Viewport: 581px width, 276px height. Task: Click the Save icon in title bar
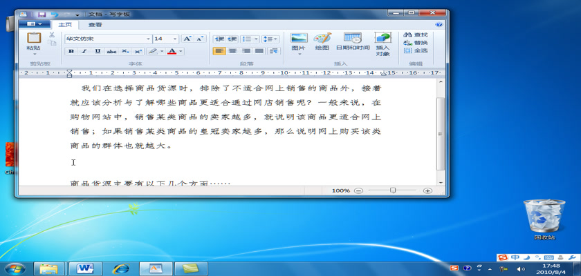tap(42, 14)
